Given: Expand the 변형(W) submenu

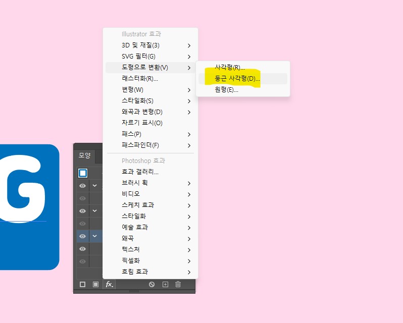Looking at the screenshot, I should (150, 90).
